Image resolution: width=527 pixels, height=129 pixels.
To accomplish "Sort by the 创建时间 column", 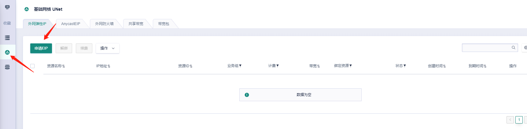I will pos(437,66).
